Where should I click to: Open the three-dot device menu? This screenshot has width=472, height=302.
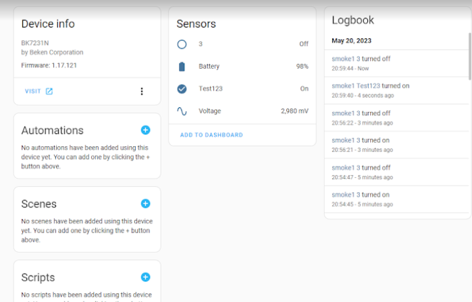(142, 92)
